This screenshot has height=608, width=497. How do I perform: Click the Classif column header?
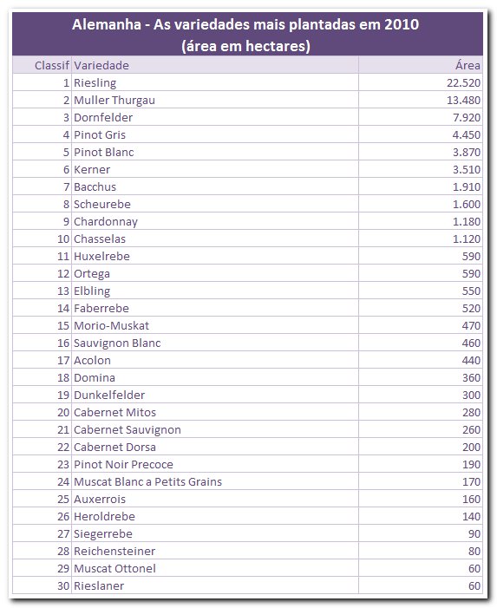pos(43,65)
